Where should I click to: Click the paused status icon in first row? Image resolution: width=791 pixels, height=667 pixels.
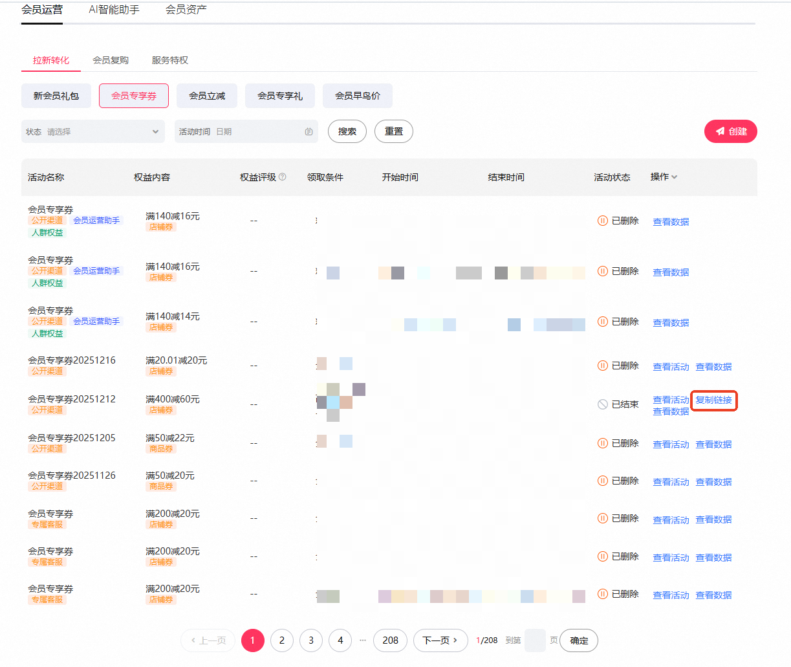602,221
